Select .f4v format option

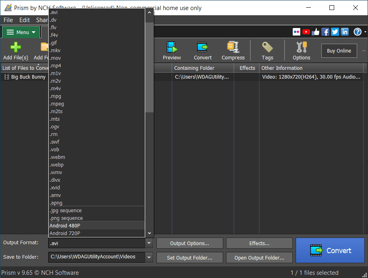click(x=97, y=35)
